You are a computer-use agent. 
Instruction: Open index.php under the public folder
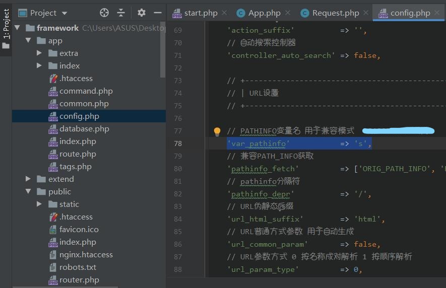(x=78, y=242)
